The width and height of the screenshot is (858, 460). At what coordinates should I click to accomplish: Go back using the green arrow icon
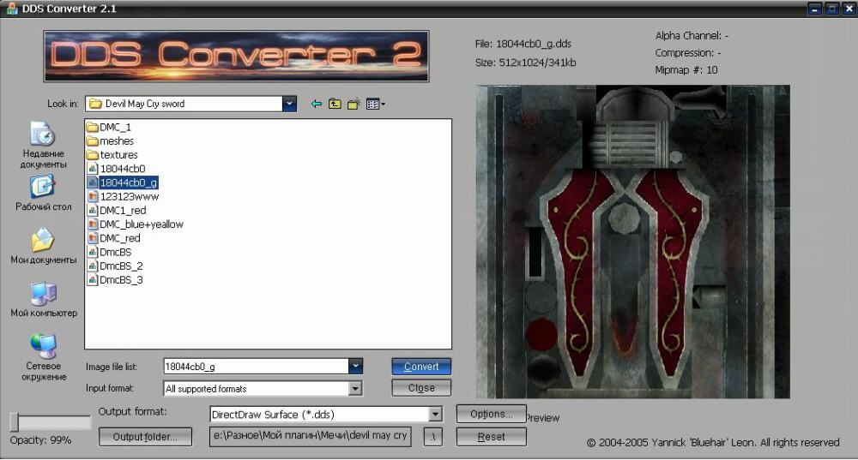coord(317,104)
